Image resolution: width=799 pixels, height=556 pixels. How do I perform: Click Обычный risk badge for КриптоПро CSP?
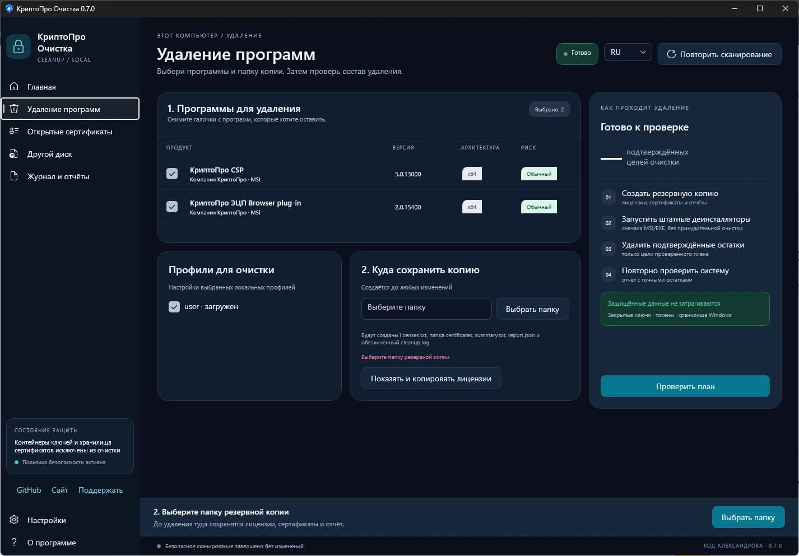coord(538,174)
